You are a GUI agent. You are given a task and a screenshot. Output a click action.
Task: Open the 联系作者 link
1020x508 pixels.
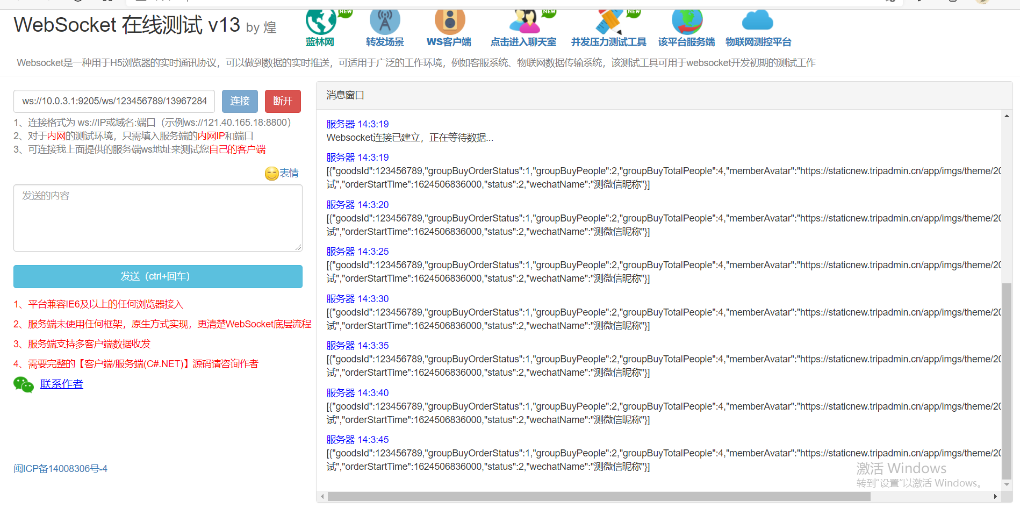[61, 384]
